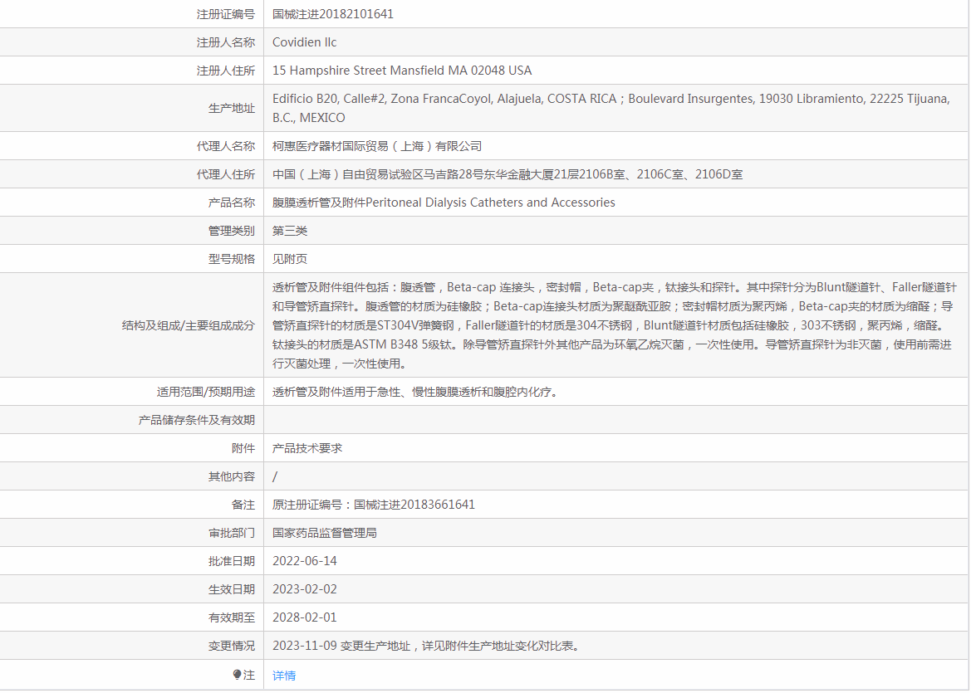The width and height of the screenshot is (971, 693).
Task: Click the 批准日期 row label
Action: (x=232, y=560)
